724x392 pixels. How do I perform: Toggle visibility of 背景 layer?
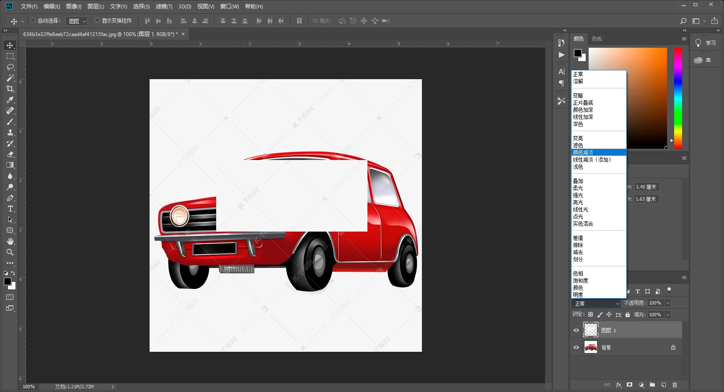[x=576, y=348]
